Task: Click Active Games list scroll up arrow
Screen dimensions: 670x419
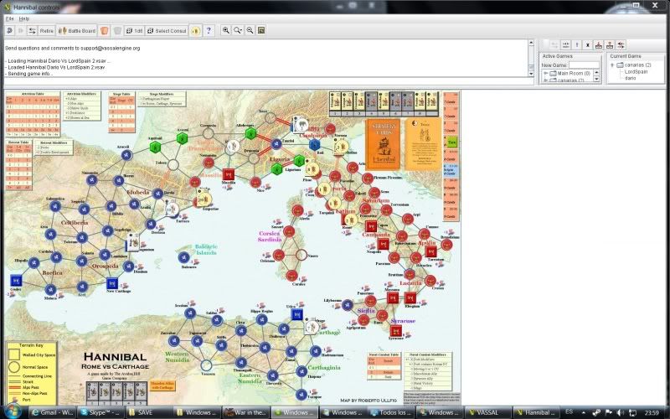Action: pyautogui.click(x=597, y=73)
